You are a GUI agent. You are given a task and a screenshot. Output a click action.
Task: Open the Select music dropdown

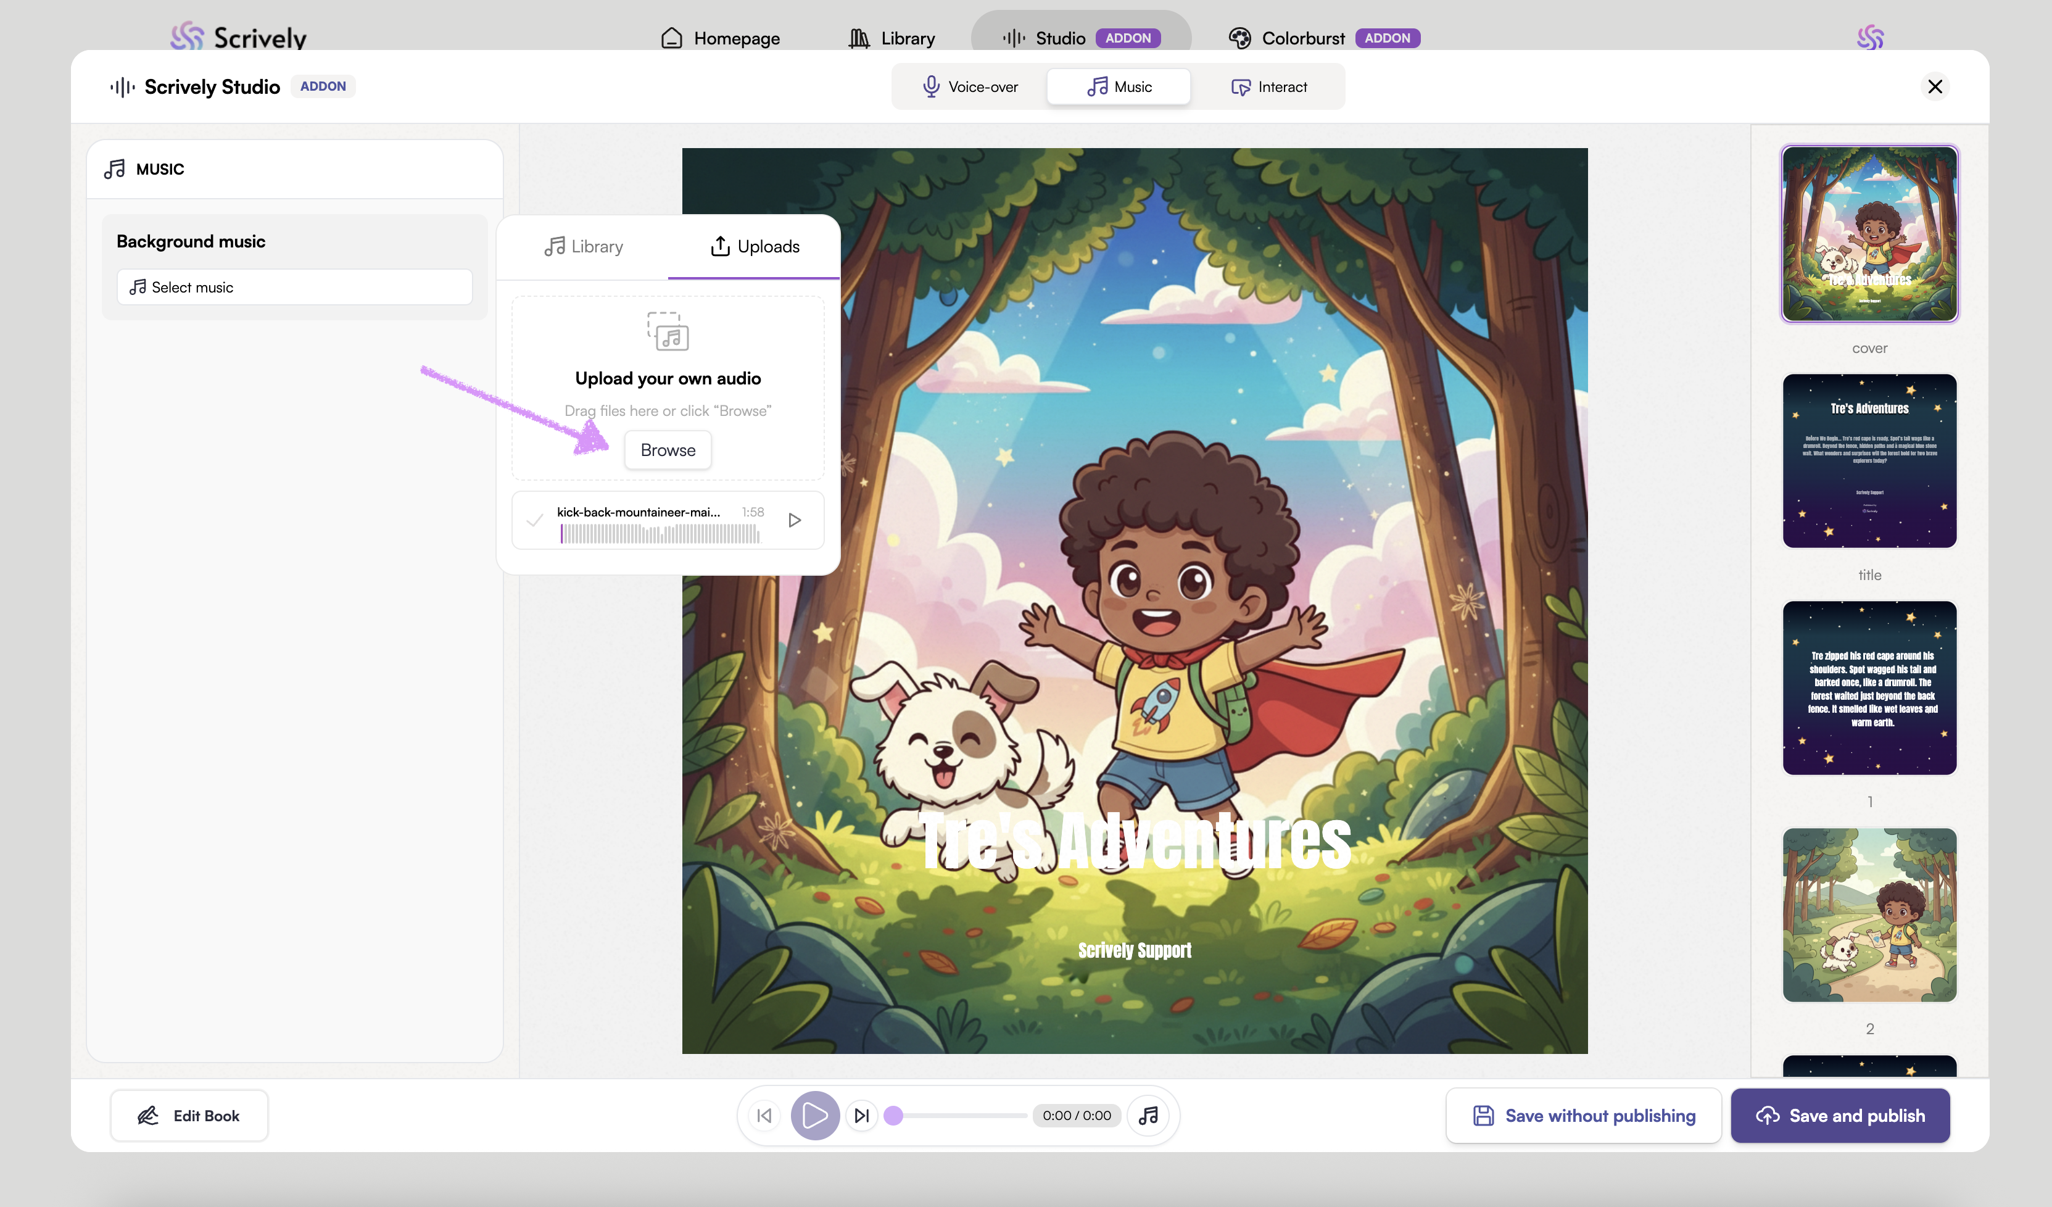click(295, 287)
